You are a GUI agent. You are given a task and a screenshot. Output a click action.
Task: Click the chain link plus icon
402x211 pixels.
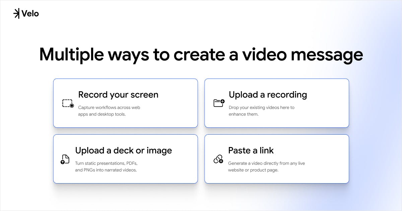pyautogui.click(x=218, y=159)
